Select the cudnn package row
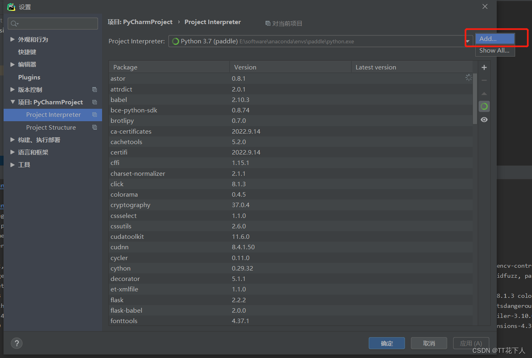The width and height of the screenshot is (532, 358). (291, 247)
